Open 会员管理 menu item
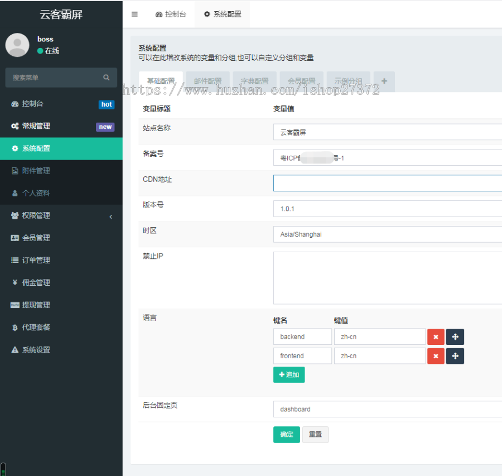The height and width of the screenshot is (476, 502). pyautogui.click(x=61, y=238)
